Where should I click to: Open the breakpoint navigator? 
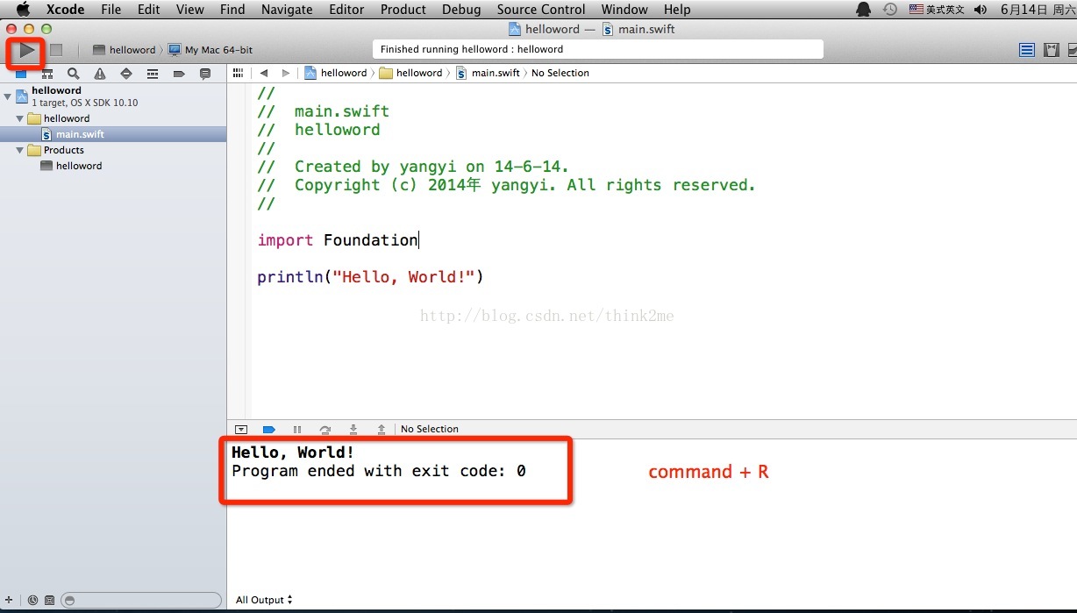pyautogui.click(x=179, y=74)
